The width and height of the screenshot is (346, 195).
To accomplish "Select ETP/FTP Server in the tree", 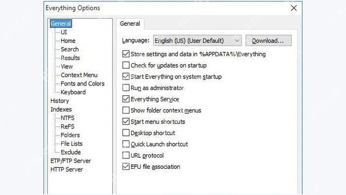I will (71, 161).
